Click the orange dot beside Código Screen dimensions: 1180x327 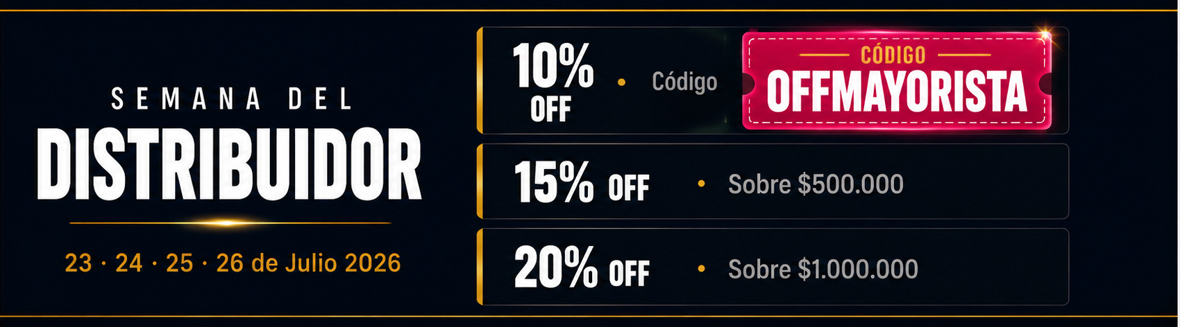click(621, 82)
